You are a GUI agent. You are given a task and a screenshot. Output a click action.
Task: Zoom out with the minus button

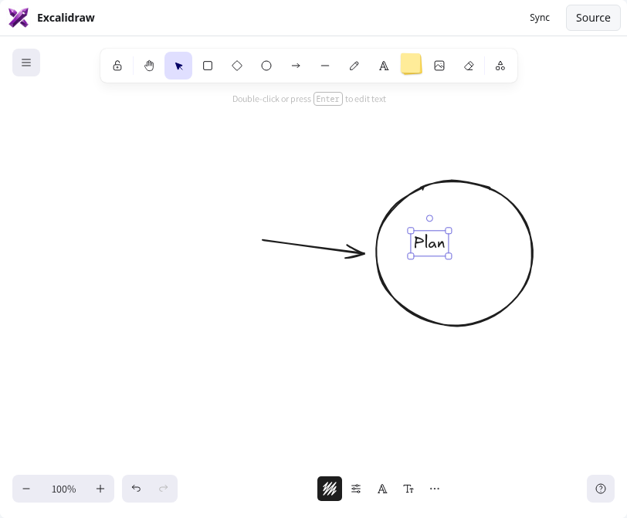point(26,489)
